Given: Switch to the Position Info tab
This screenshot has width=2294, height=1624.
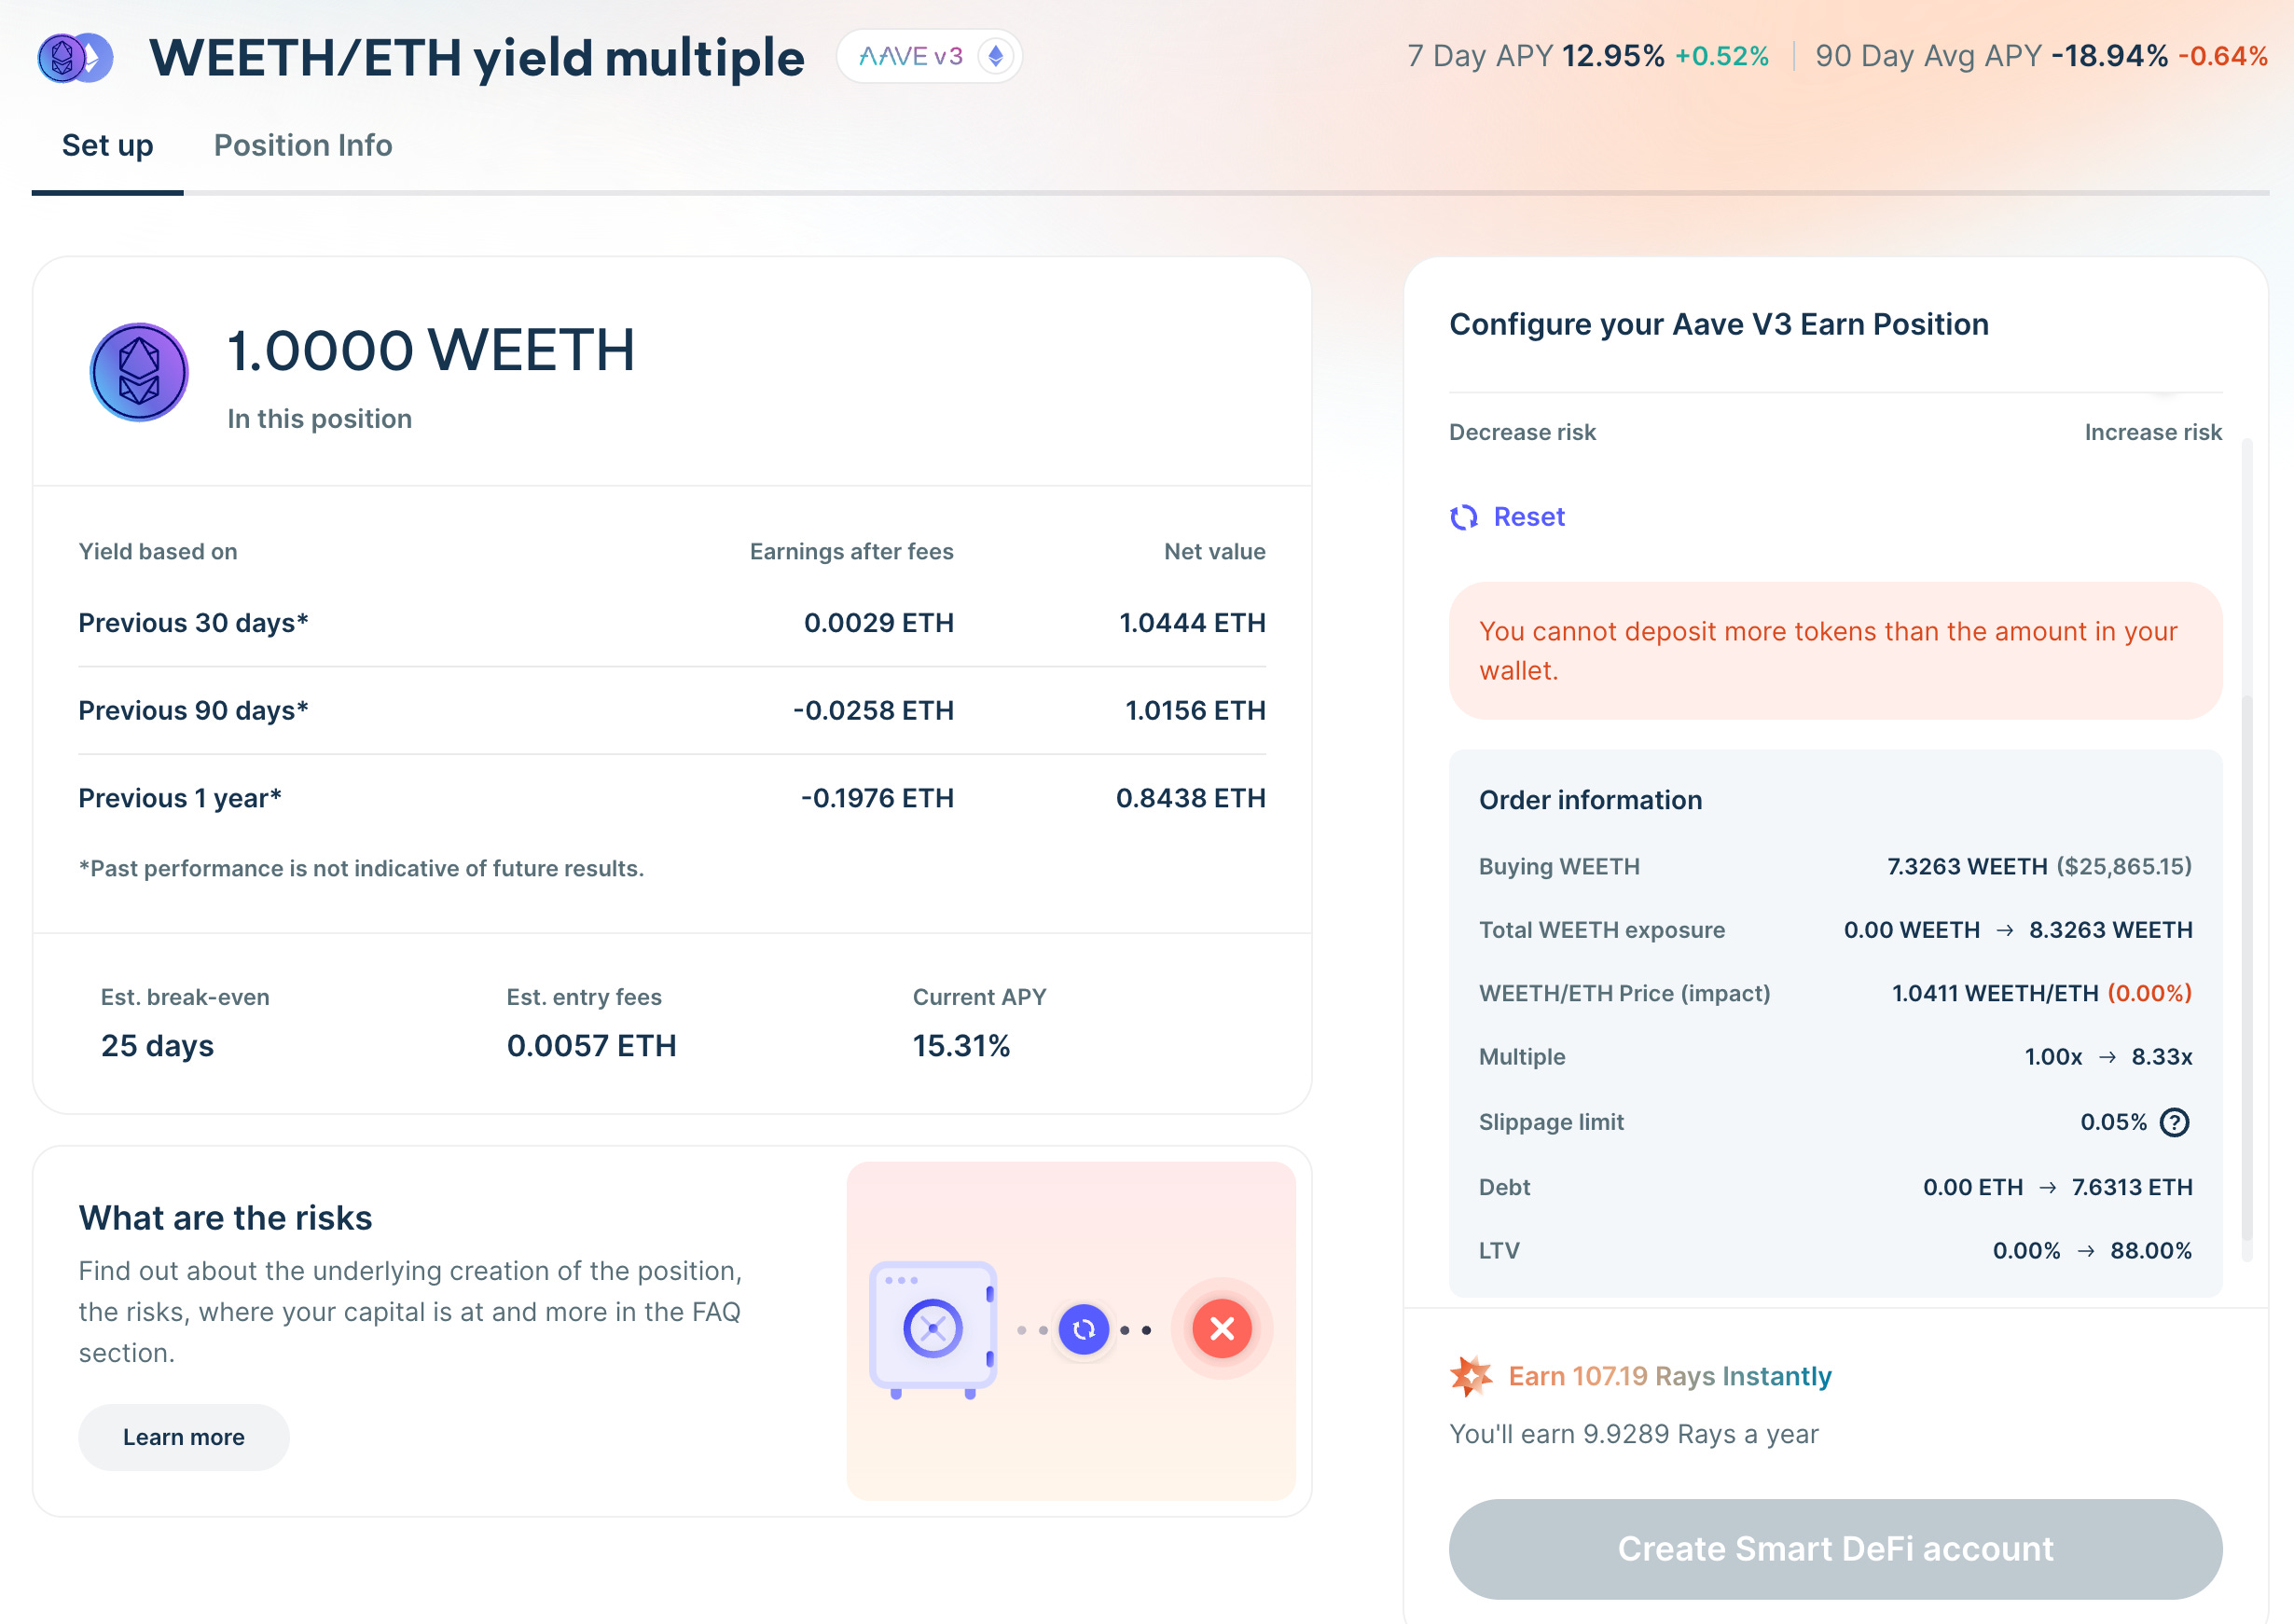Looking at the screenshot, I should coord(303,146).
